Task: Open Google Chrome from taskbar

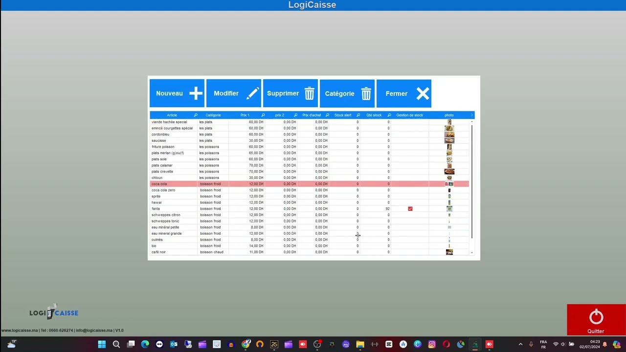Action: (246, 345)
